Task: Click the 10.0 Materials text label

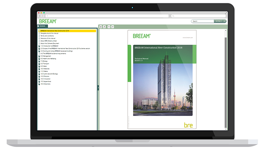Action: pyautogui.click(x=45, y=69)
